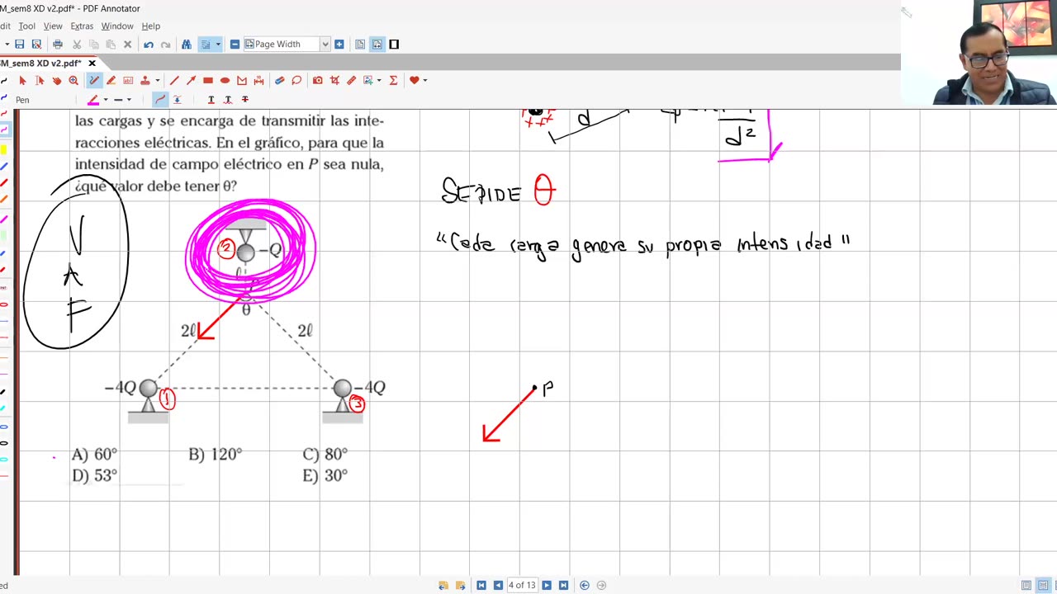
Task: Toggle status bar continuous view button
Action: click(x=1043, y=586)
